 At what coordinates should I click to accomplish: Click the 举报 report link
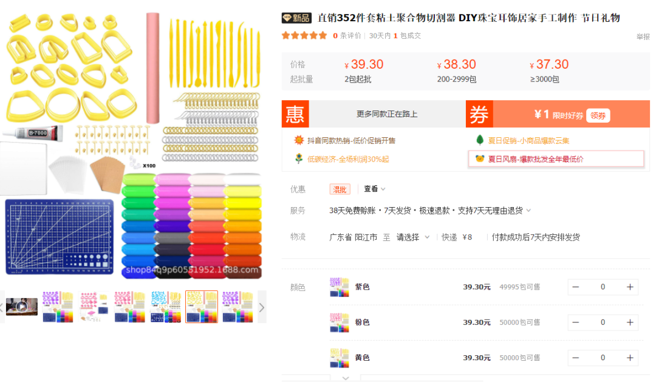643,36
